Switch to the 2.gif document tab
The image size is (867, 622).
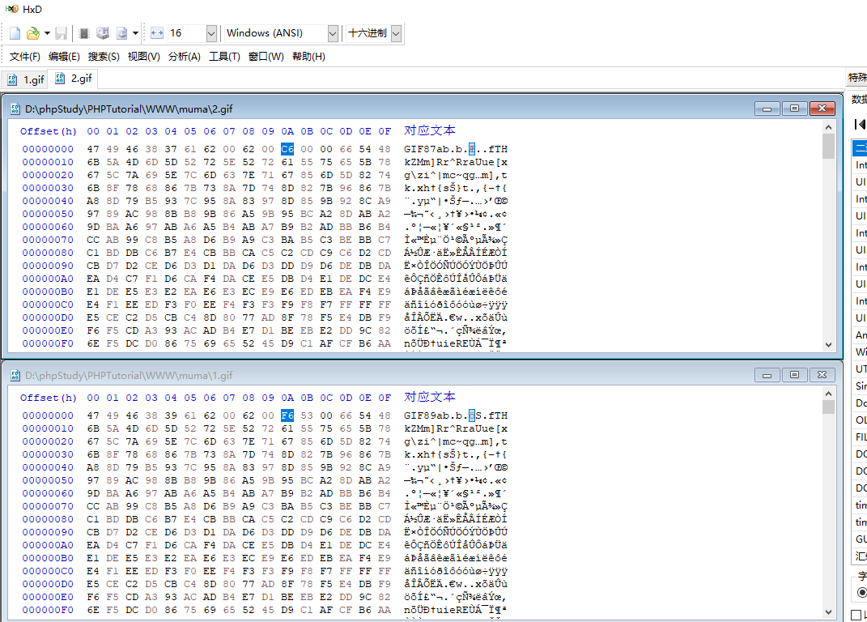coord(73,79)
